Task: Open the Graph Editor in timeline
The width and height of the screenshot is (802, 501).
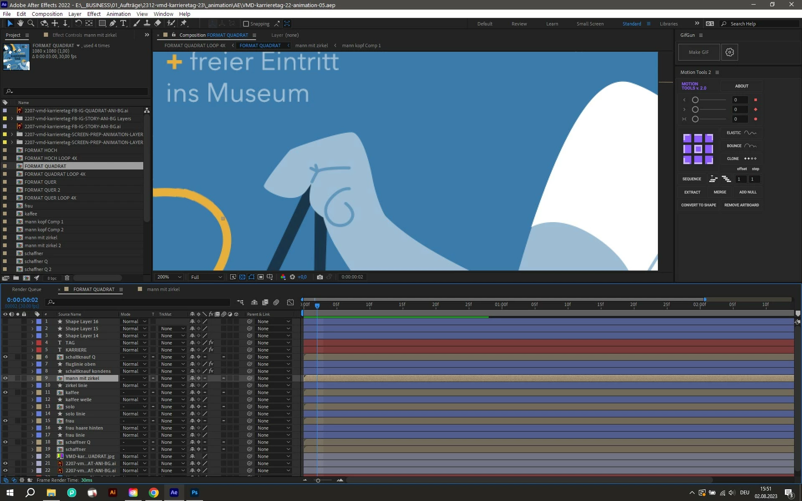Action: [290, 302]
